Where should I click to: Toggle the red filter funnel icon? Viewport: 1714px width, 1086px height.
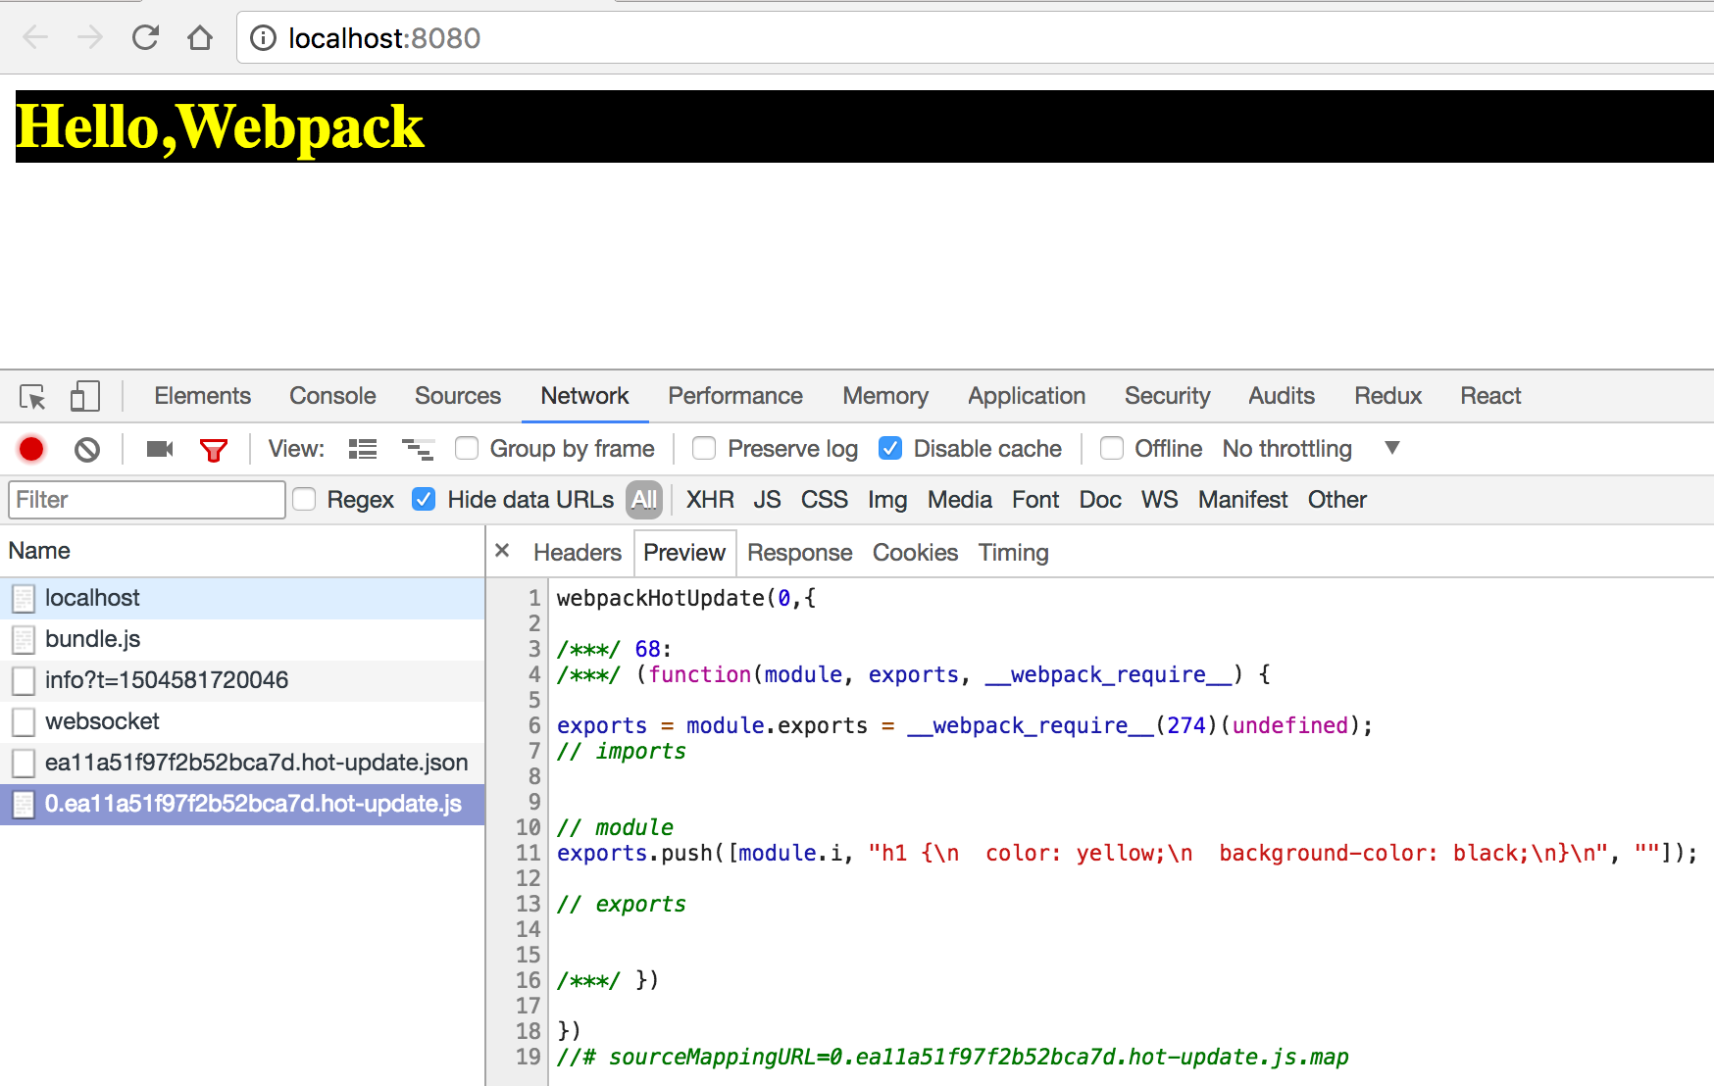(213, 450)
